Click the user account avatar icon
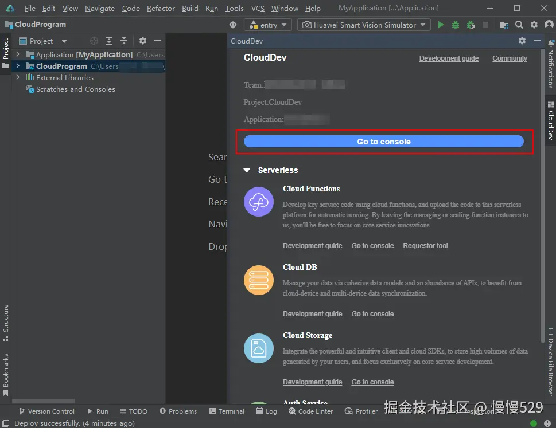 pyautogui.click(x=549, y=25)
